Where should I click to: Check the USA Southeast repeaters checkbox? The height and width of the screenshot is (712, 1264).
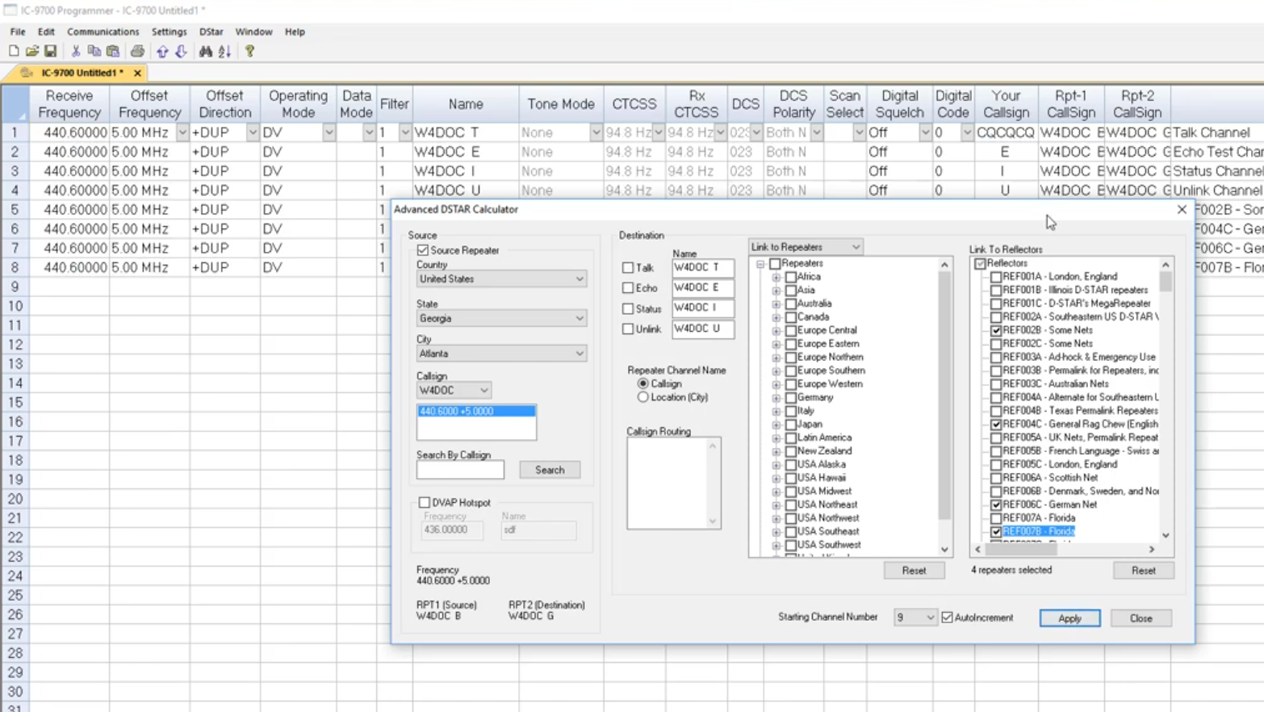coord(791,531)
